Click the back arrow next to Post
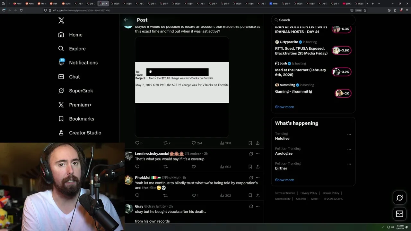The width and height of the screenshot is (411, 231). 126,20
